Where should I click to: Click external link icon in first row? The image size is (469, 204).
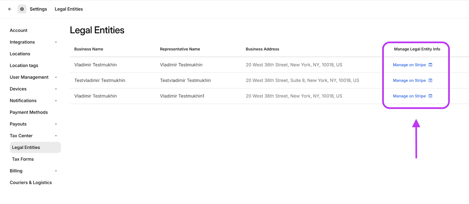430,65
